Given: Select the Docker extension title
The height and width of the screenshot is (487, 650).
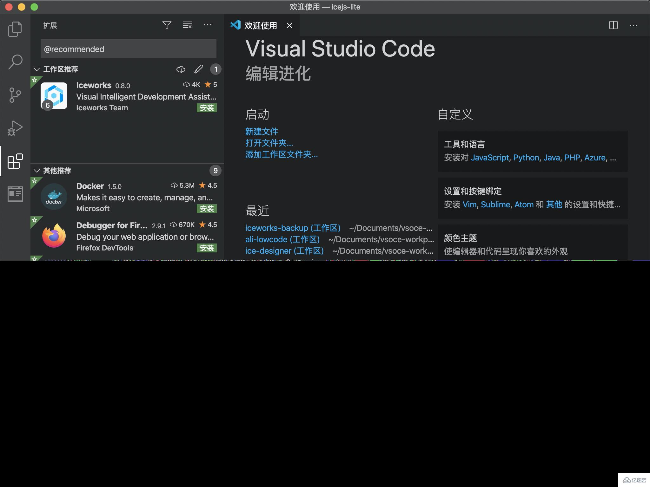Looking at the screenshot, I should point(90,186).
